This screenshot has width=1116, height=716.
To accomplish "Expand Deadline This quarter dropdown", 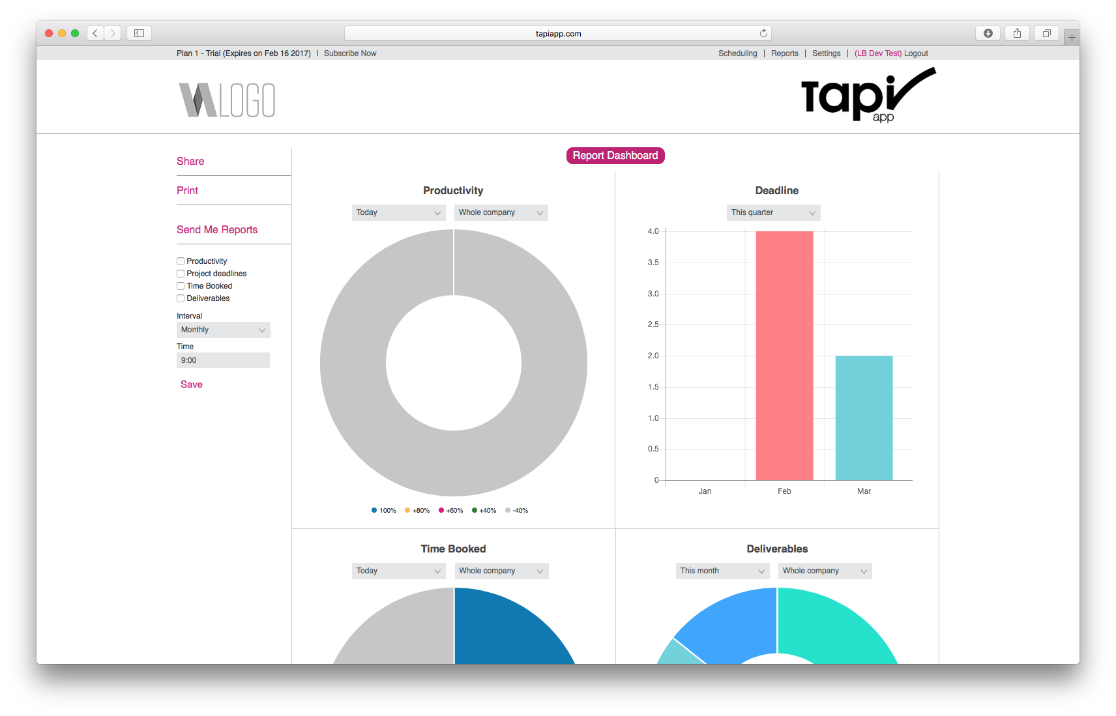I will 773,212.
